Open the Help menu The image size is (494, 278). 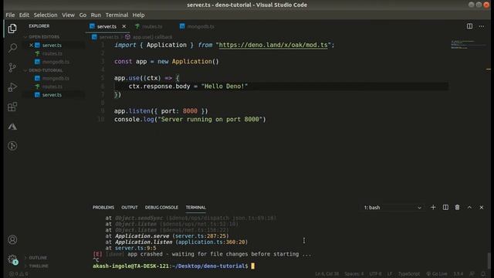click(x=138, y=15)
